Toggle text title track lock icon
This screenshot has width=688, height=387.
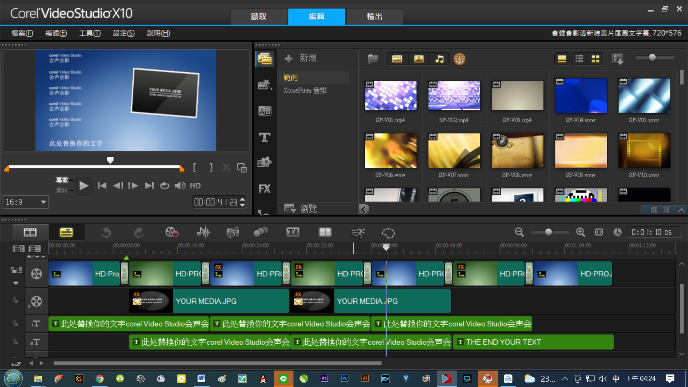14,324
